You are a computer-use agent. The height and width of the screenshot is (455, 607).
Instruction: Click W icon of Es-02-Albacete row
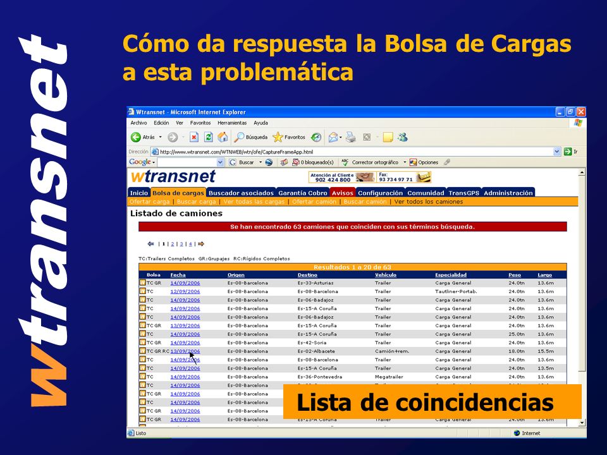[142, 351]
